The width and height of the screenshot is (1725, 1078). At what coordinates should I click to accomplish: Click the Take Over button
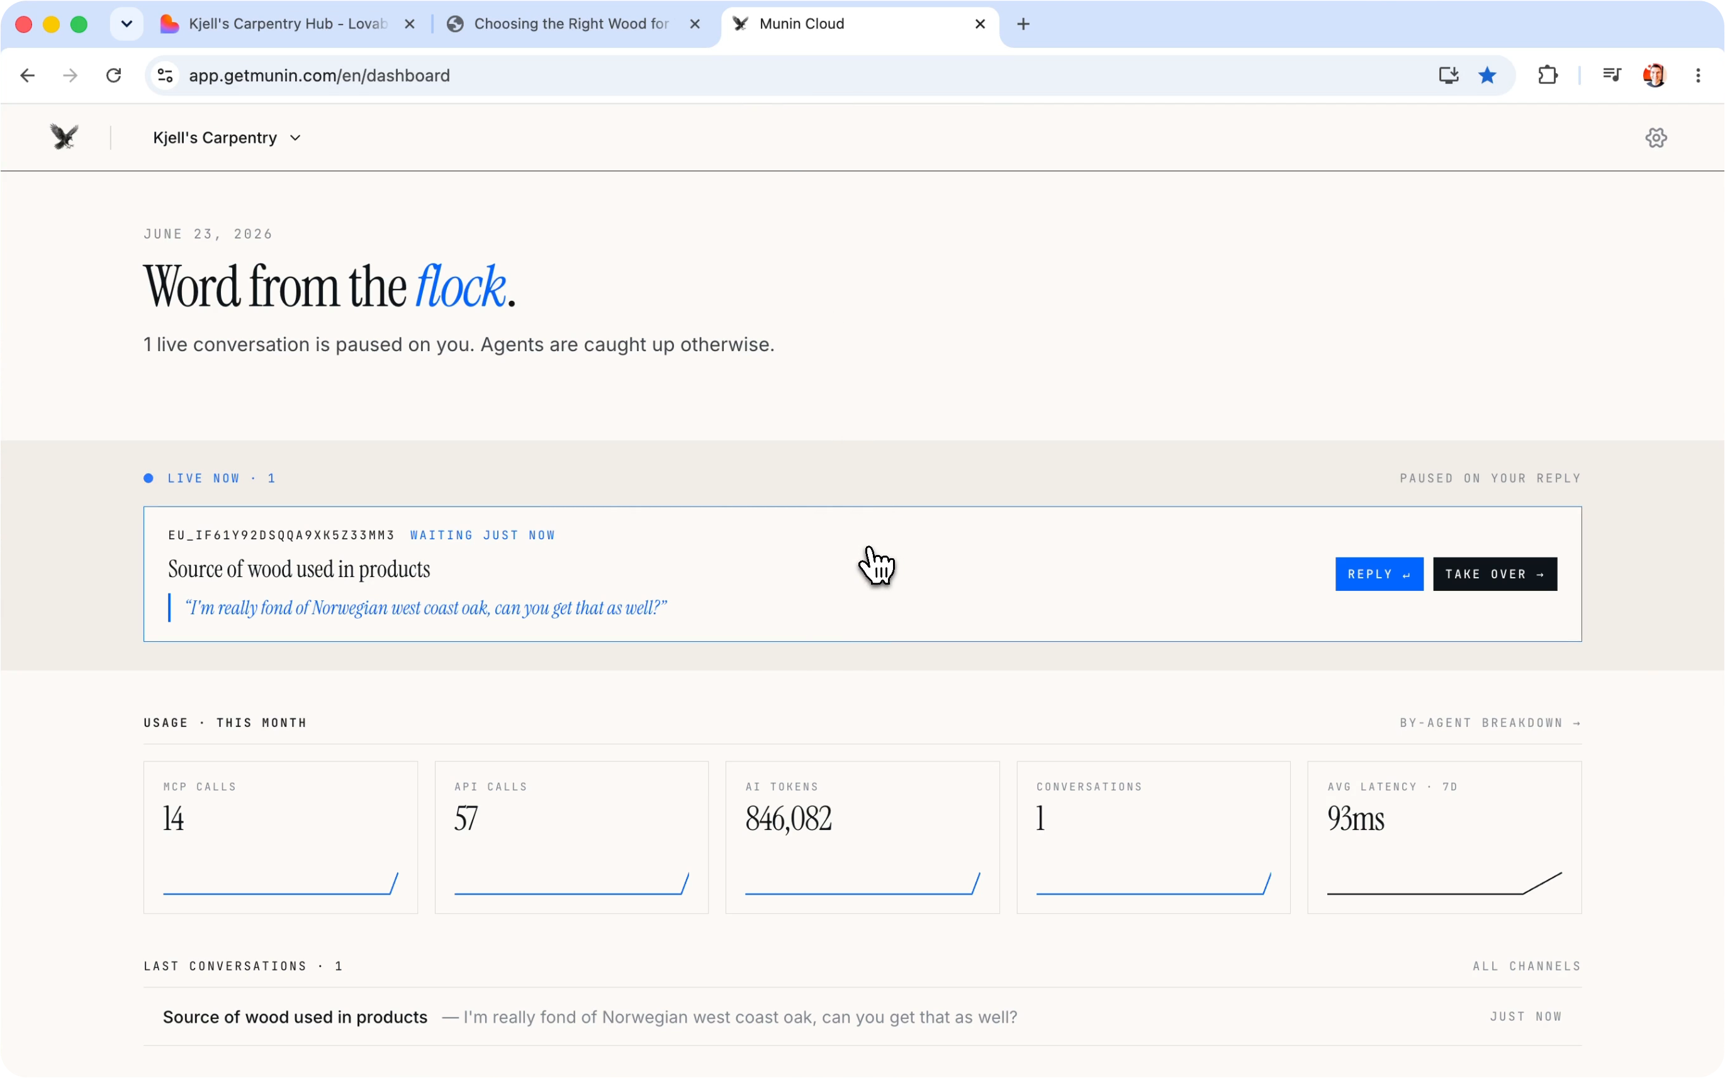pos(1494,574)
